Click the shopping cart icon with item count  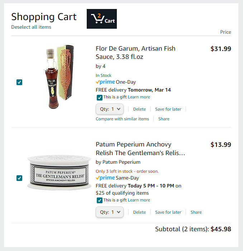click(101, 19)
